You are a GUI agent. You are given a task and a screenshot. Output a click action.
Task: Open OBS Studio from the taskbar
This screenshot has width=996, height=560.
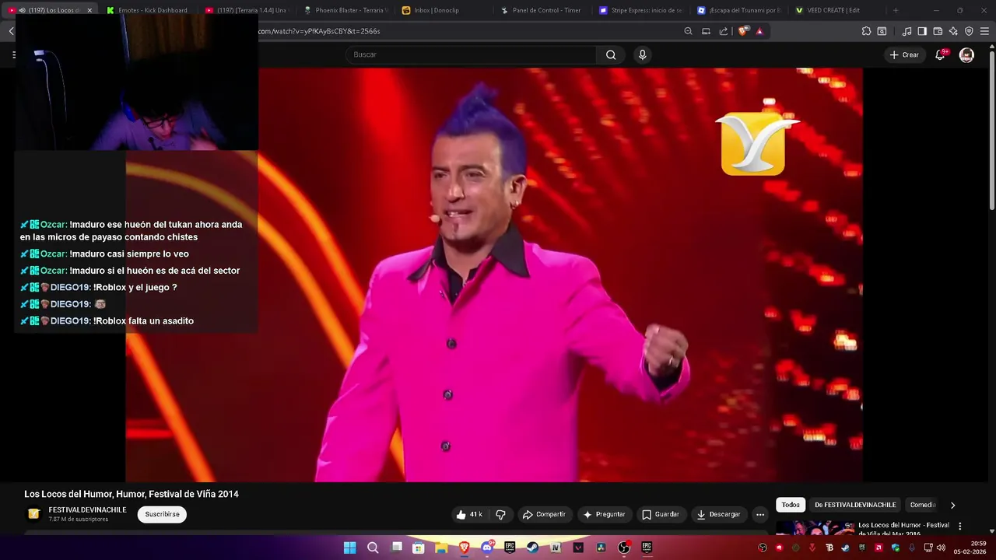tap(624, 548)
